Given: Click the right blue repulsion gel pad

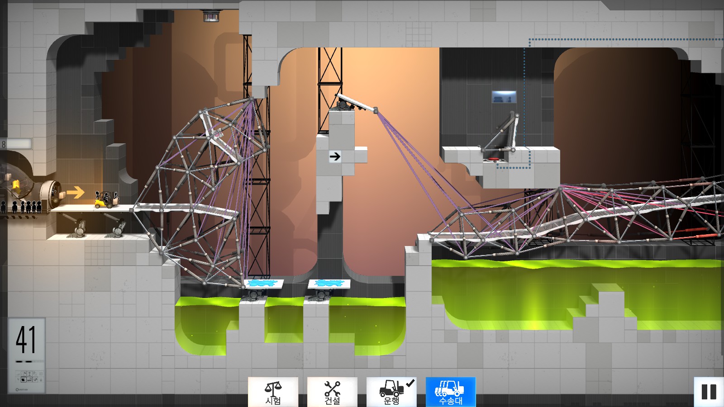Looking at the screenshot, I should [x=329, y=284].
